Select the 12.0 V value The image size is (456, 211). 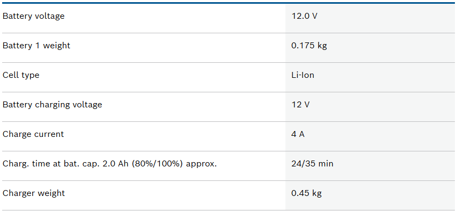pos(304,16)
